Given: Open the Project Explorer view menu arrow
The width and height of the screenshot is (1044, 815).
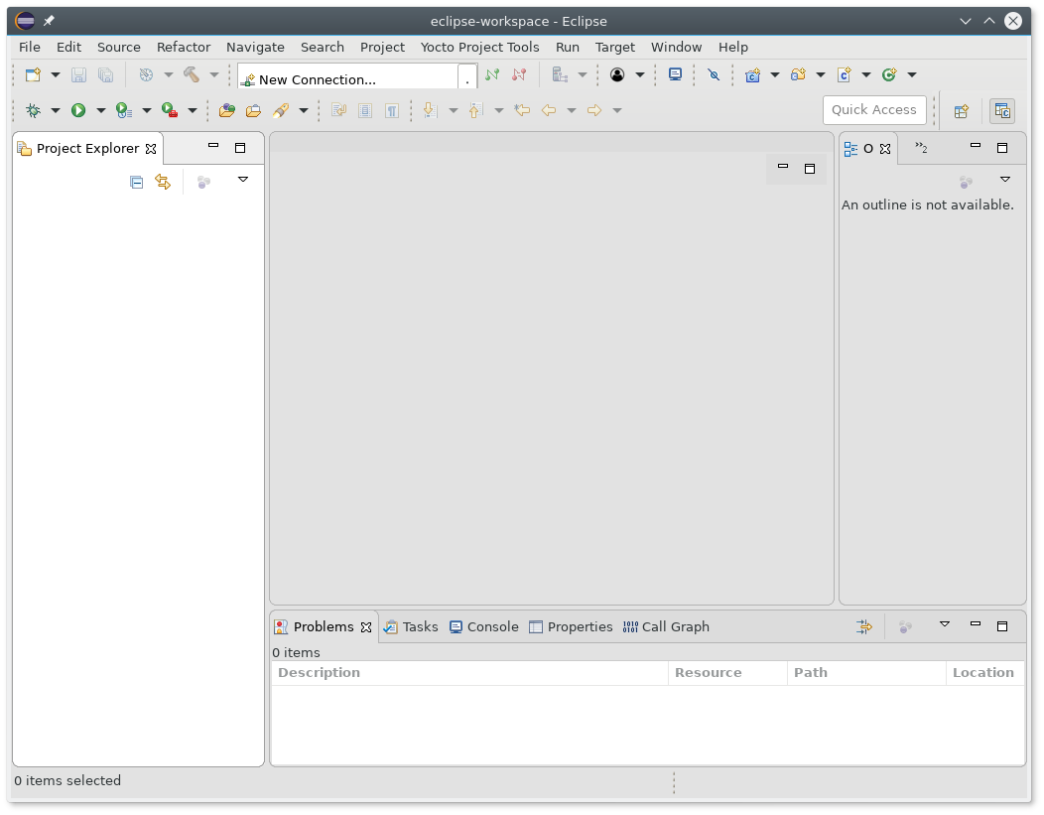Looking at the screenshot, I should [243, 180].
